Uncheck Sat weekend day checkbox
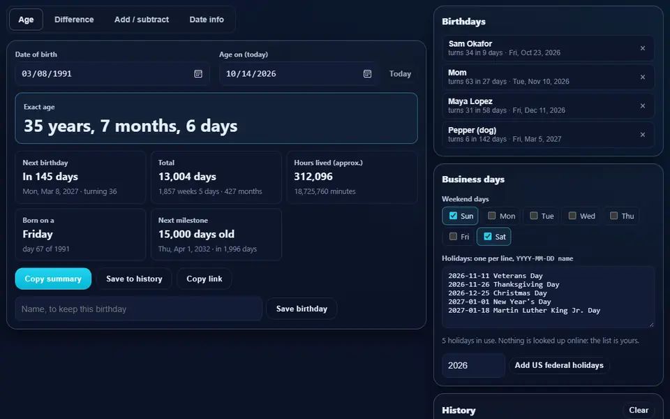Viewport: 670px width, 419px height. click(488, 236)
